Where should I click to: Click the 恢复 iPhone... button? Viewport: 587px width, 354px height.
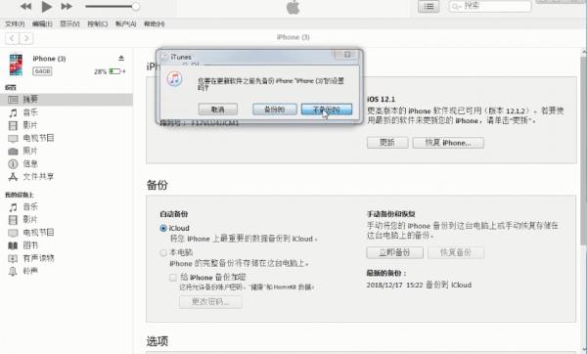point(448,143)
